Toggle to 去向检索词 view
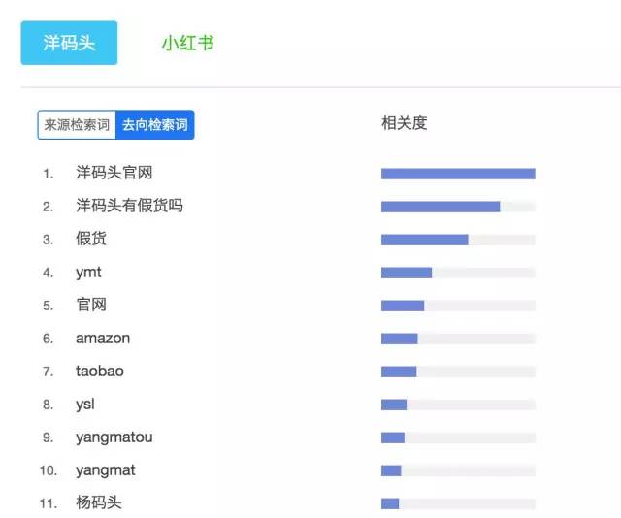The width and height of the screenshot is (621, 518). (154, 125)
